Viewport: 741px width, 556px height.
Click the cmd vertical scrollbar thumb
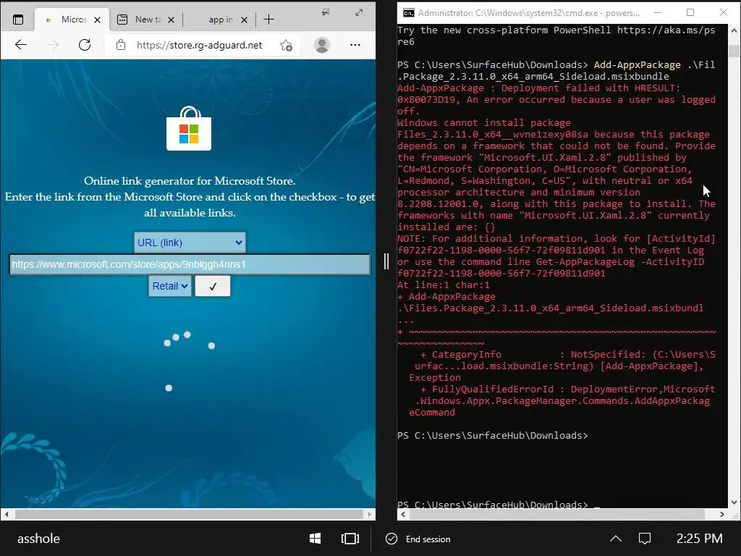click(734, 51)
